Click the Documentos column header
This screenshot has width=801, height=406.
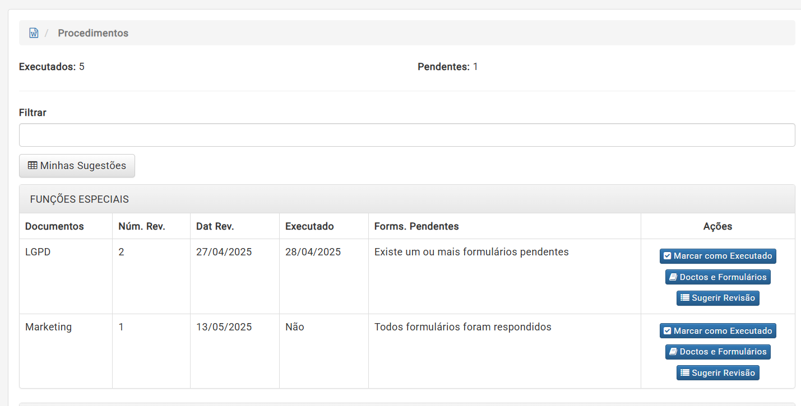(x=54, y=226)
